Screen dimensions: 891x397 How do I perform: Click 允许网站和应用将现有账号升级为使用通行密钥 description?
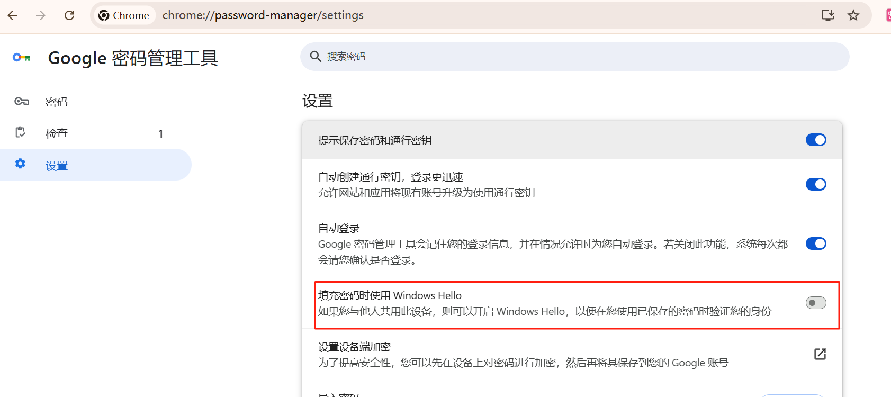426,193
